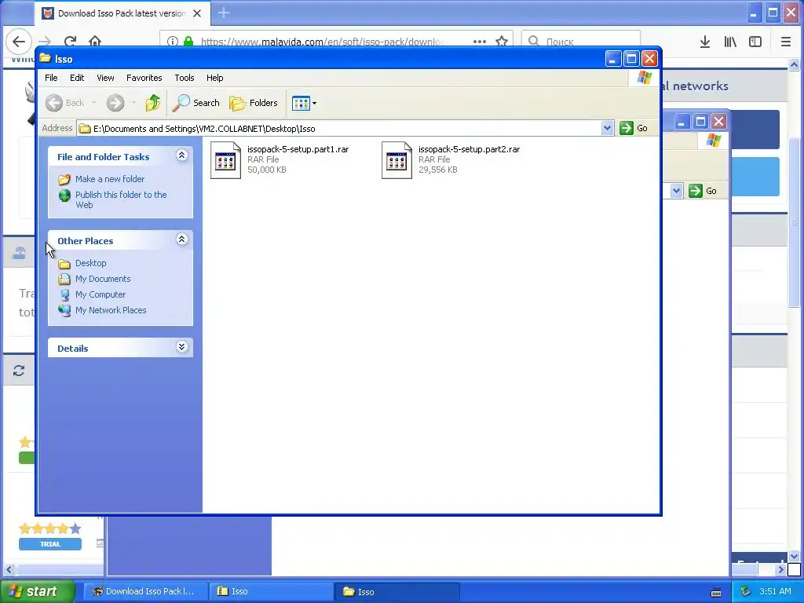This screenshot has width=804, height=603.
Task: Click the Publish folder globe icon
Action: (x=64, y=196)
